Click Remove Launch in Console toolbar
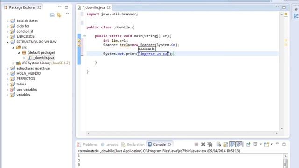Screen dimensions: 299x168 click(203, 144)
